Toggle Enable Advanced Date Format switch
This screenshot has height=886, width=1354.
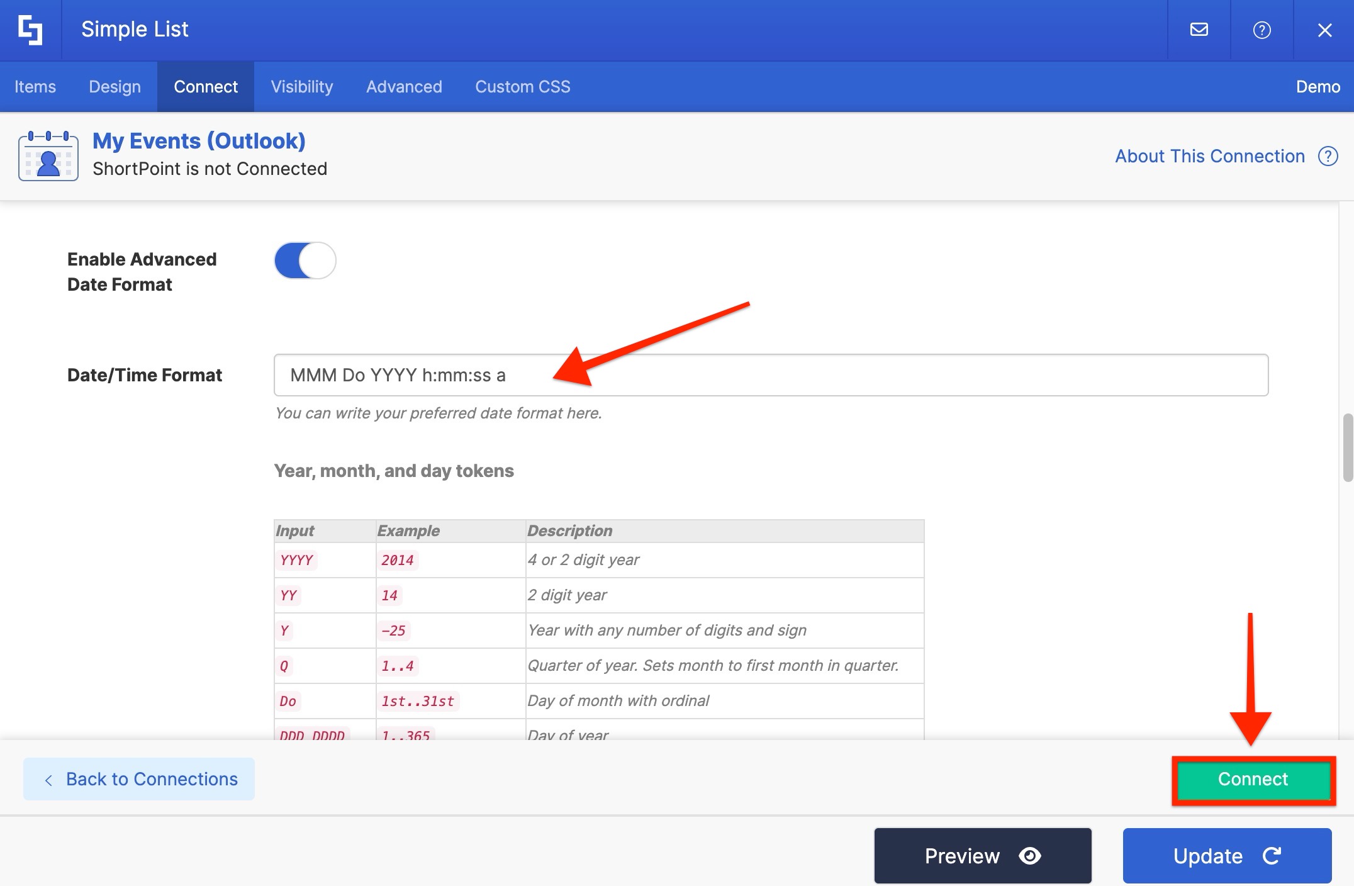coord(305,261)
